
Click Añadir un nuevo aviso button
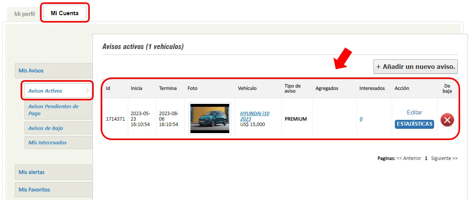point(415,67)
